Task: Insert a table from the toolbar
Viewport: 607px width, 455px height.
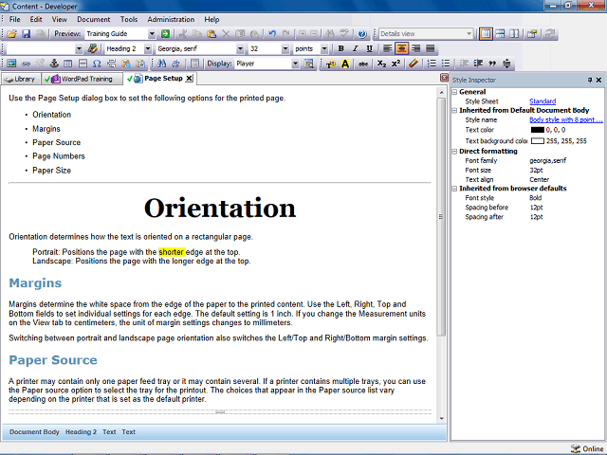Action: (x=68, y=64)
